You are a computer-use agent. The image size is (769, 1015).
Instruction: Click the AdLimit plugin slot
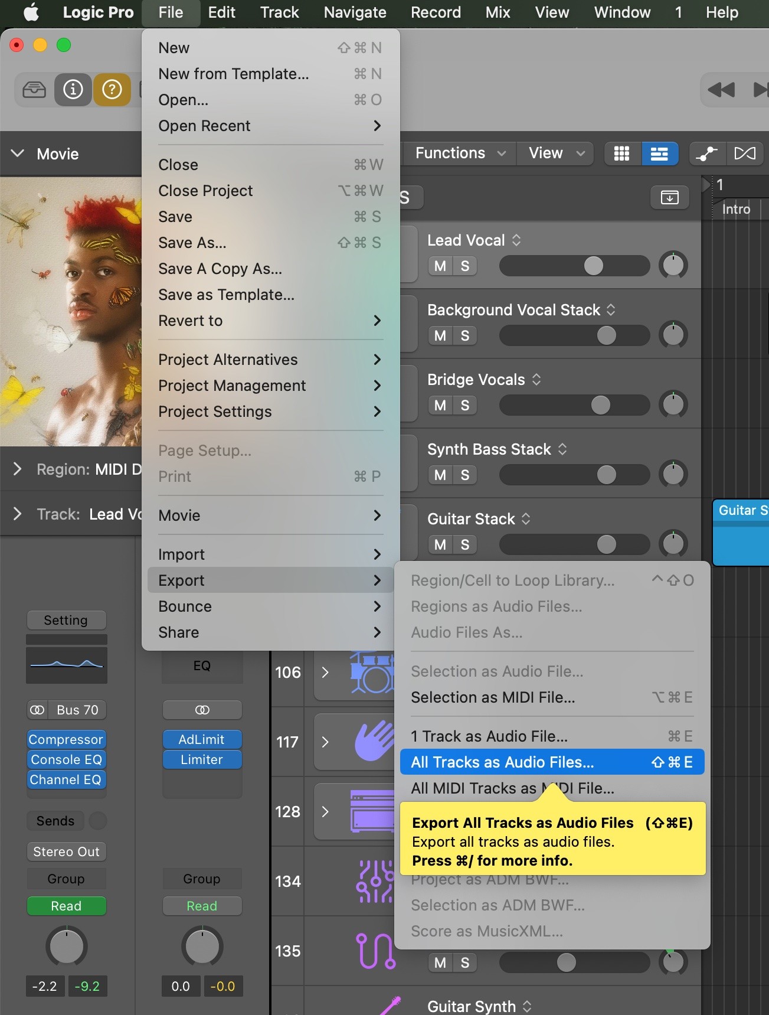pos(202,739)
